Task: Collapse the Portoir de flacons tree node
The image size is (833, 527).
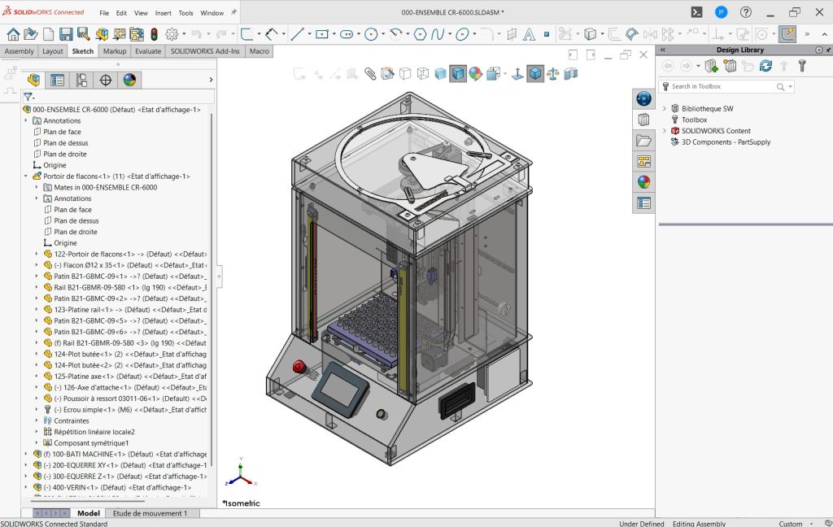Action: pyautogui.click(x=26, y=176)
